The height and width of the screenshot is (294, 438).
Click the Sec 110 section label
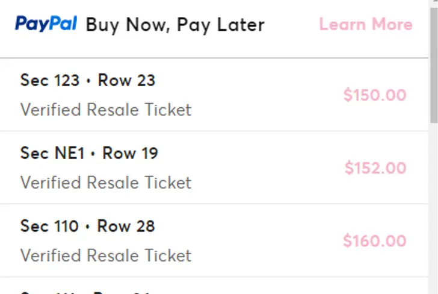click(x=49, y=226)
